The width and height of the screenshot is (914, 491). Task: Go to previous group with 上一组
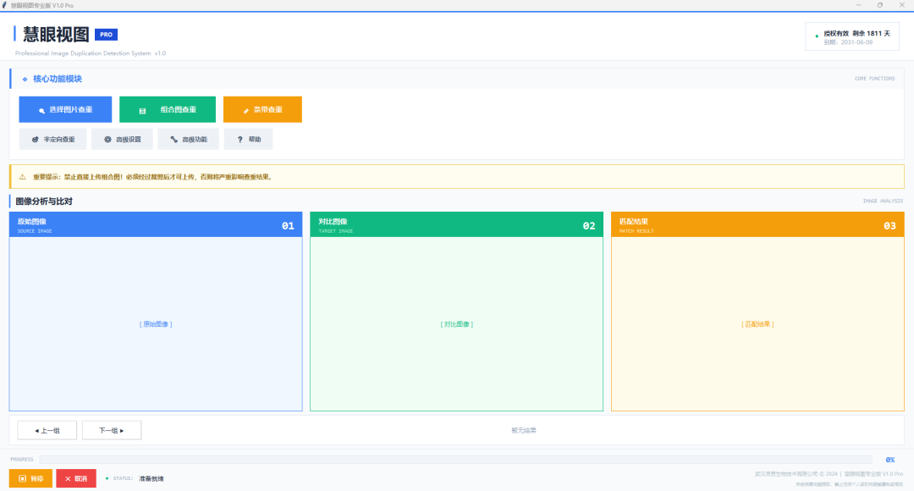pyautogui.click(x=47, y=430)
